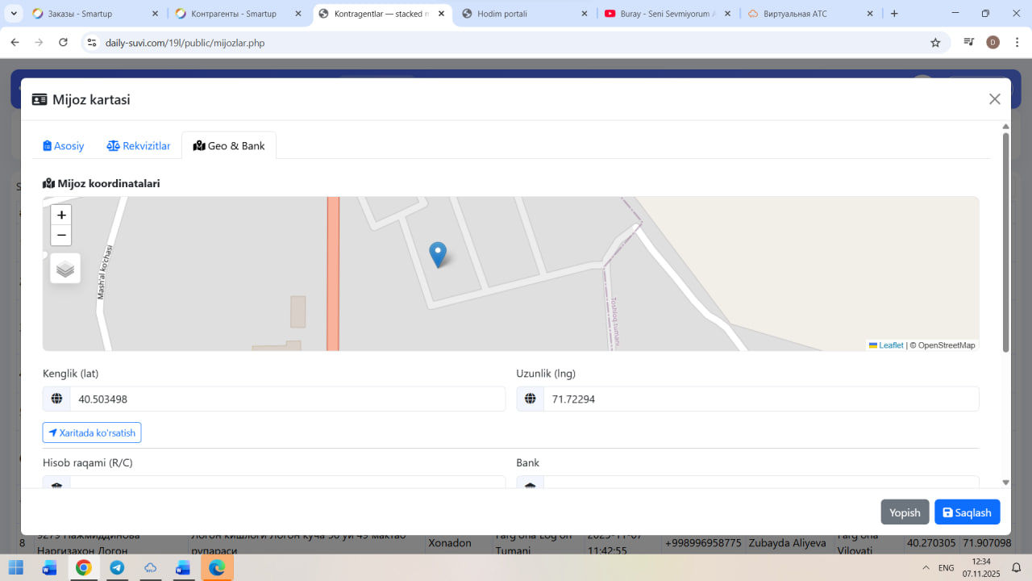Switch to the Asosiy tab
The height and width of the screenshot is (581, 1032).
(x=64, y=146)
